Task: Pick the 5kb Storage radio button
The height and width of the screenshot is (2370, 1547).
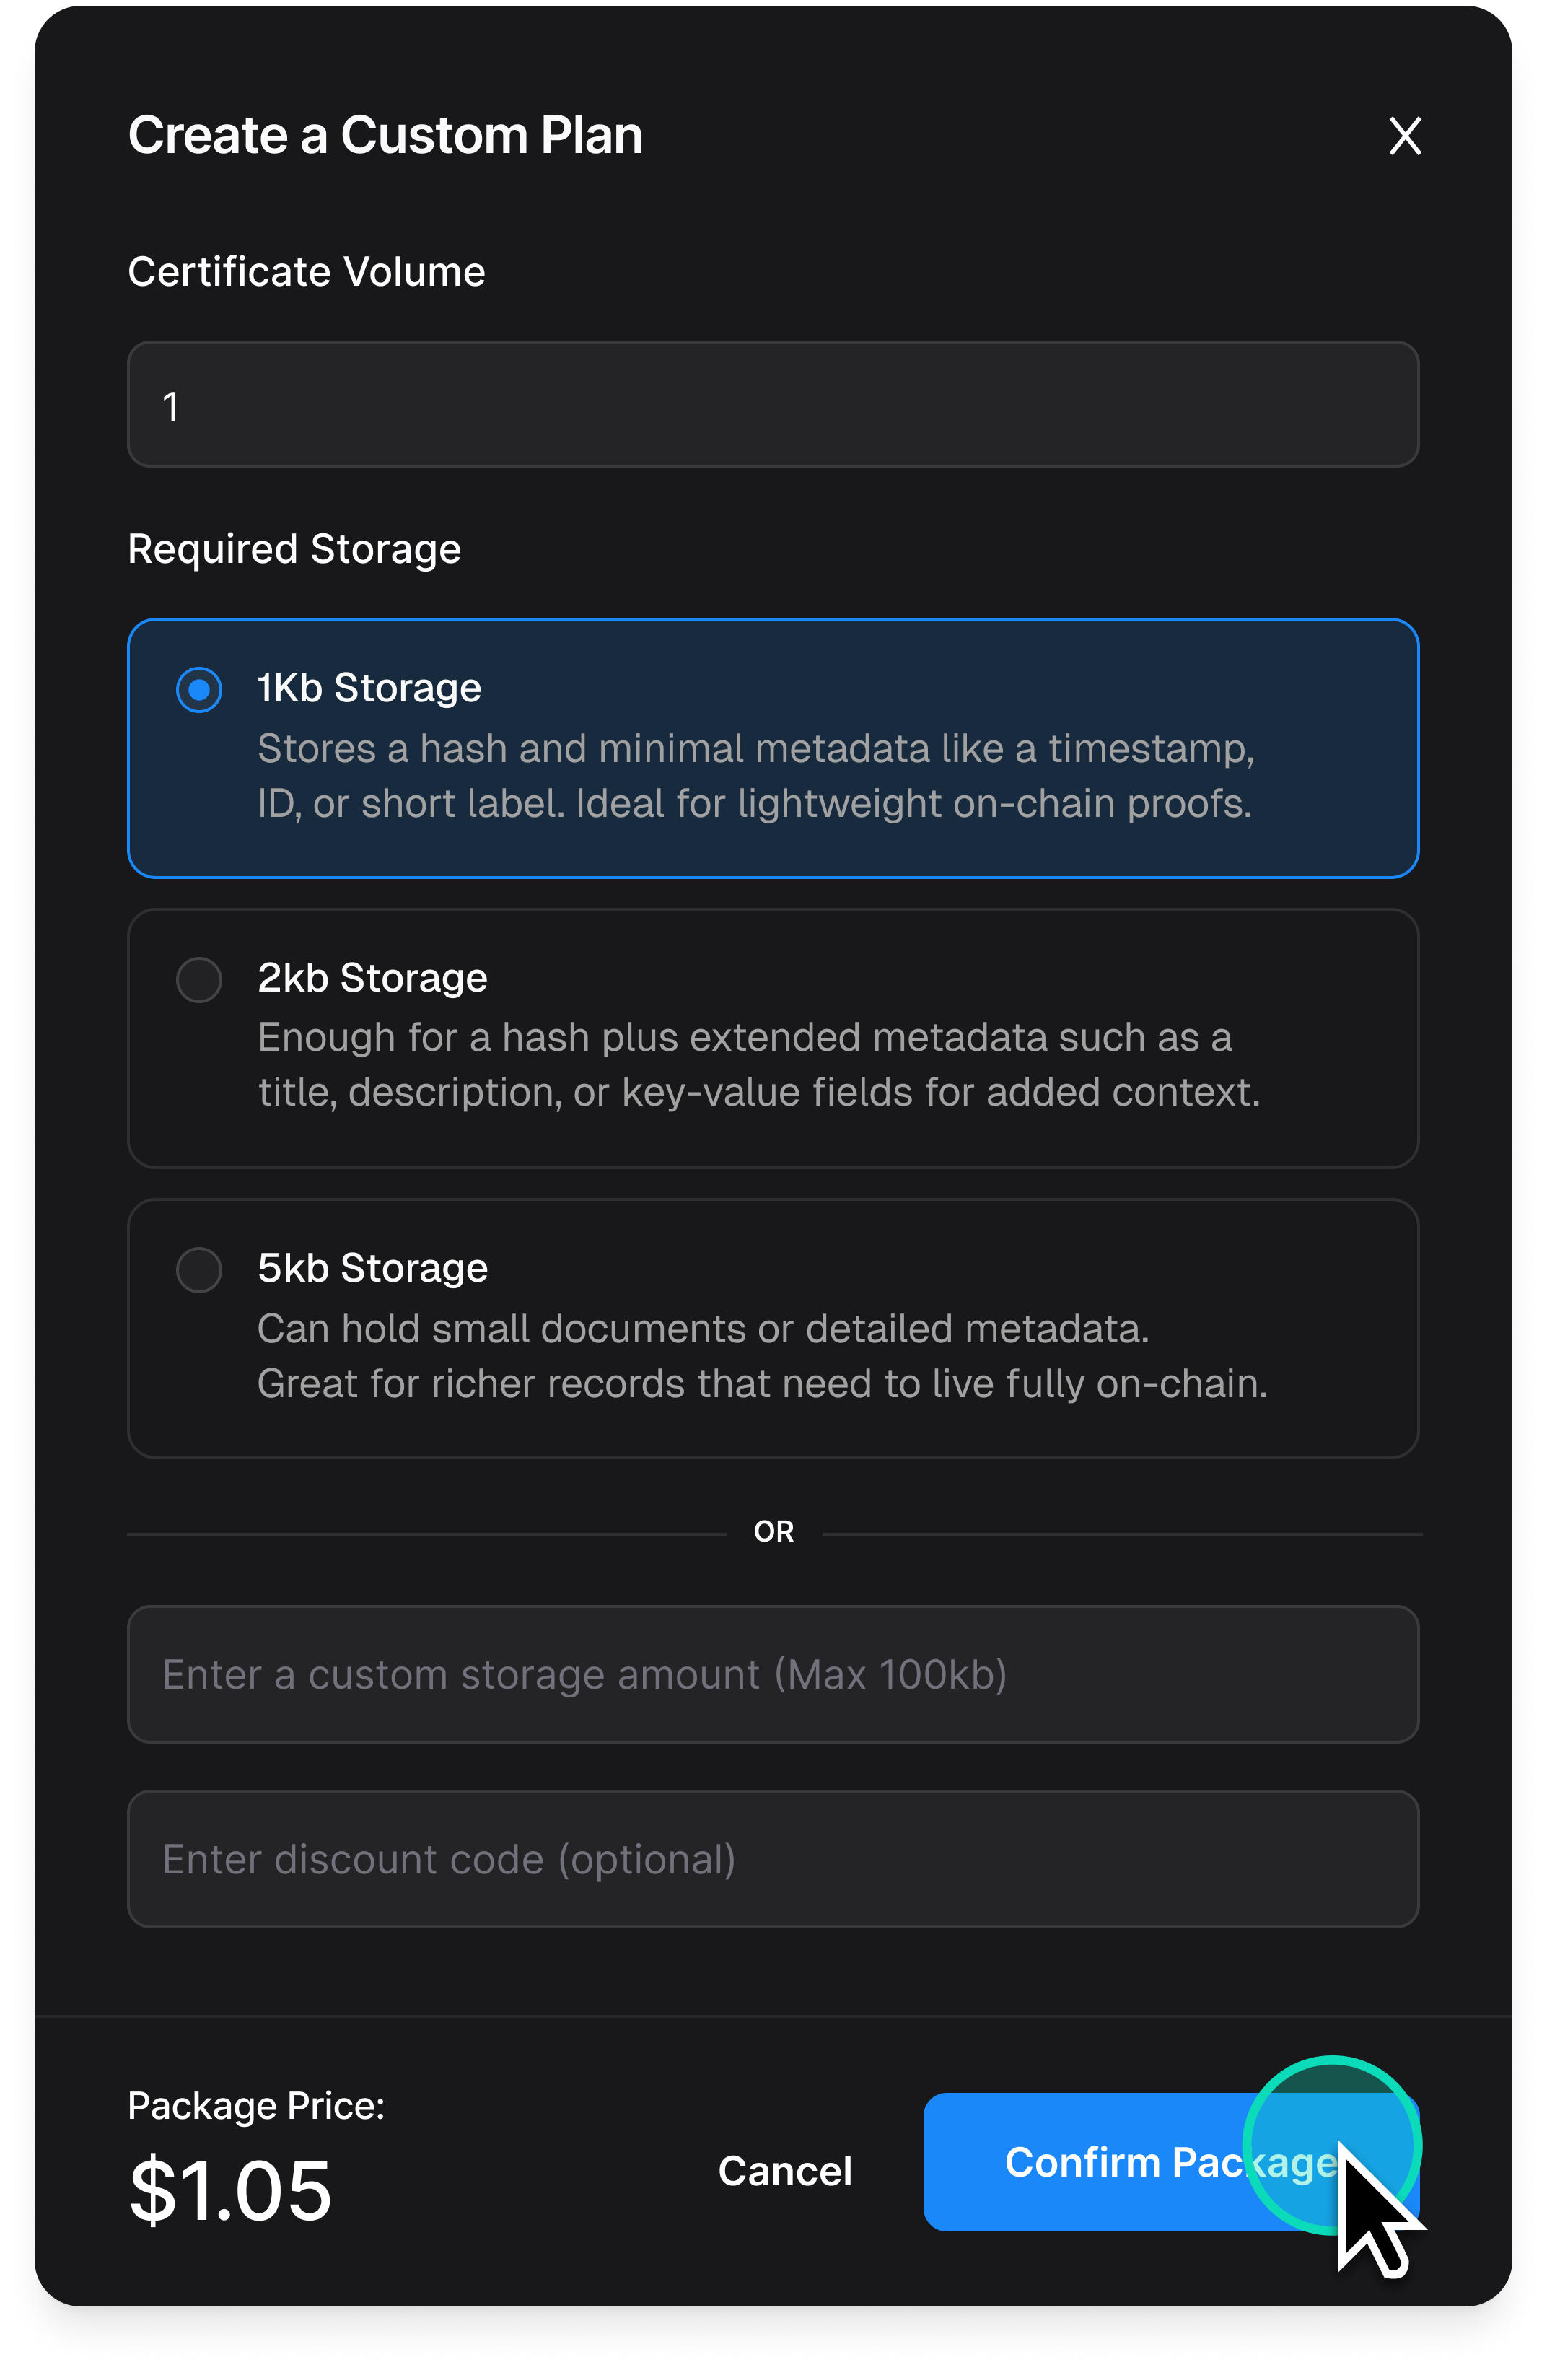Action: [x=199, y=1269]
